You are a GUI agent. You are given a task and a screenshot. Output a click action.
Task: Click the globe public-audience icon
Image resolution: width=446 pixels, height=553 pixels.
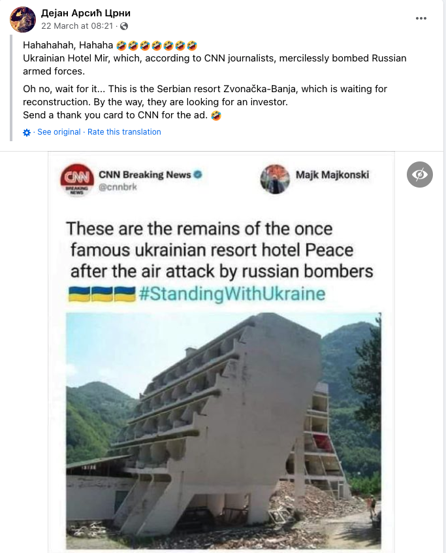(x=124, y=26)
